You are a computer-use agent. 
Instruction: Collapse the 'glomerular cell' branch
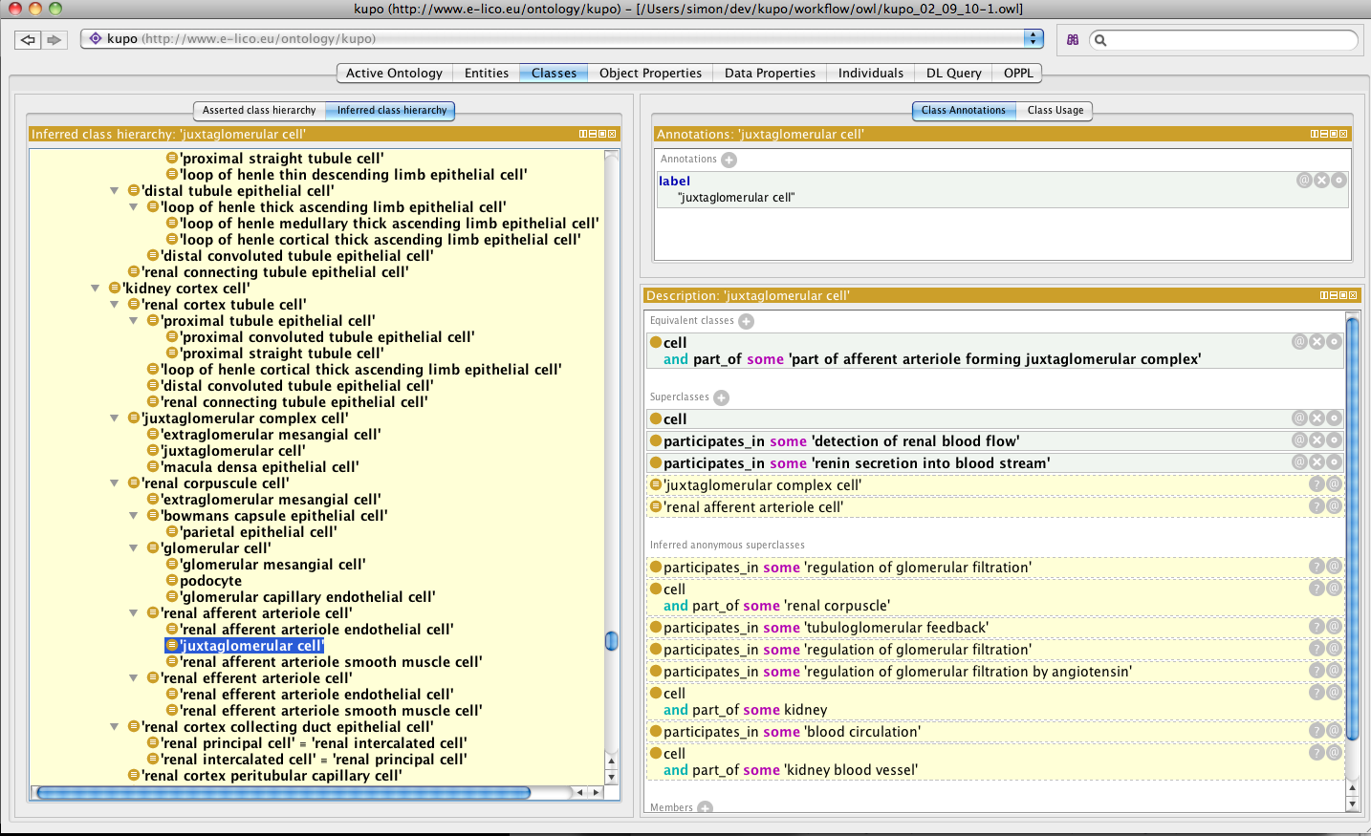(134, 548)
